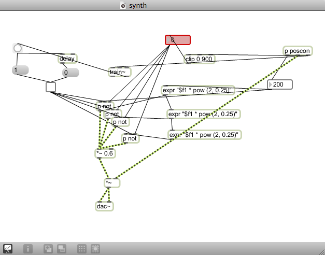Viewport: 325px width, 255px height.
Task: Select the *~ 0.6 multiplier object
Action: pos(105,153)
